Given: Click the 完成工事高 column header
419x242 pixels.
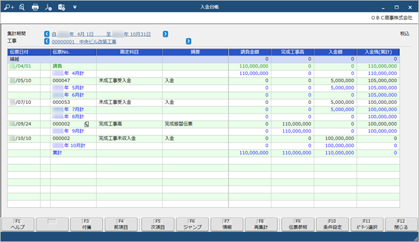Looking at the screenshot, I should pyautogui.click(x=293, y=52).
